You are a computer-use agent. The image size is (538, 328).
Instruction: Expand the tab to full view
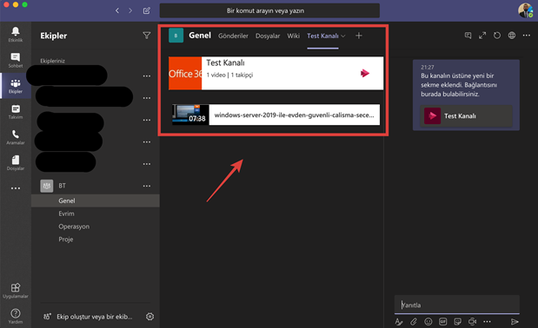click(x=482, y=36)
